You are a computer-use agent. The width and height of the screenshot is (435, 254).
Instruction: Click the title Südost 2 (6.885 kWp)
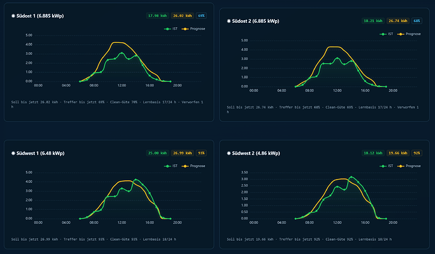(x=255, y=21)
